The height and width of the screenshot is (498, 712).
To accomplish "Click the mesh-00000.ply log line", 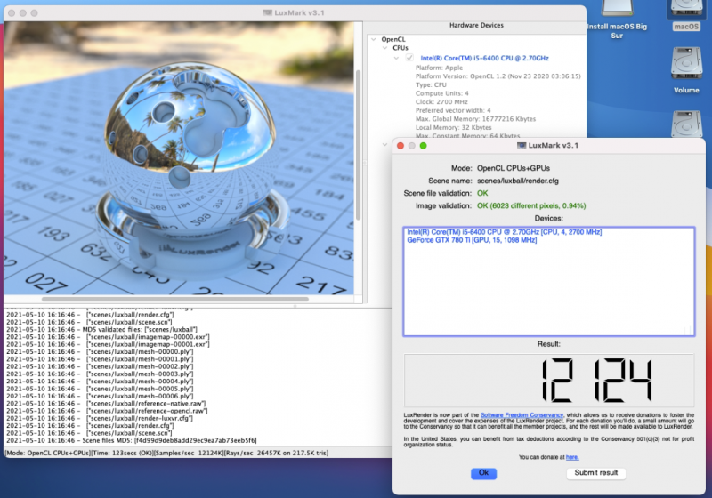I will tap(100, 352).
